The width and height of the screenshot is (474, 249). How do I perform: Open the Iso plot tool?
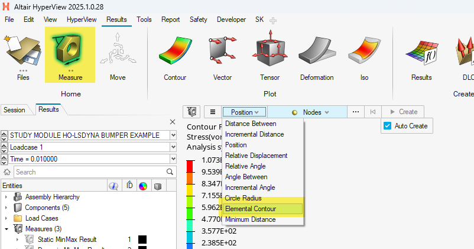pyautogui.click(x=364, y=56)
